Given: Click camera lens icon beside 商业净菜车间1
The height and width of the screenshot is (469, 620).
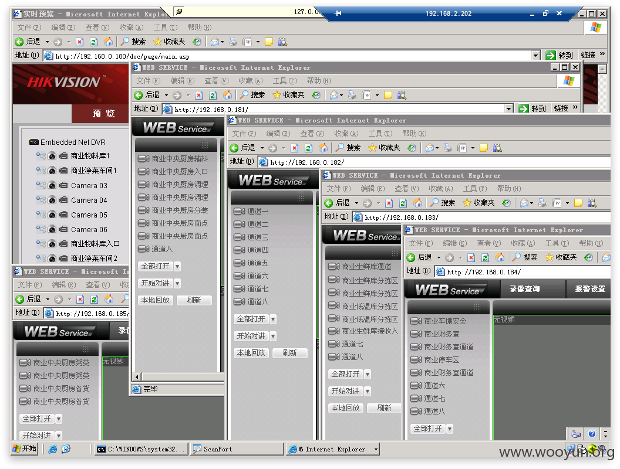Looking at the screenshot, I should [52, 171].
